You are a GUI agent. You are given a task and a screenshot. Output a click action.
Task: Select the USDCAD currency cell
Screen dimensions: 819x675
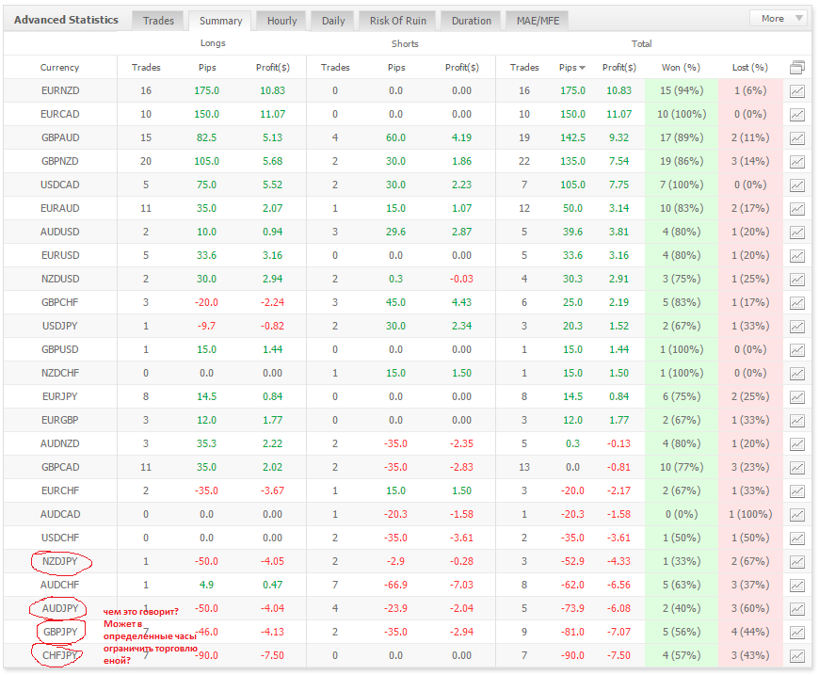click(60, 185)
